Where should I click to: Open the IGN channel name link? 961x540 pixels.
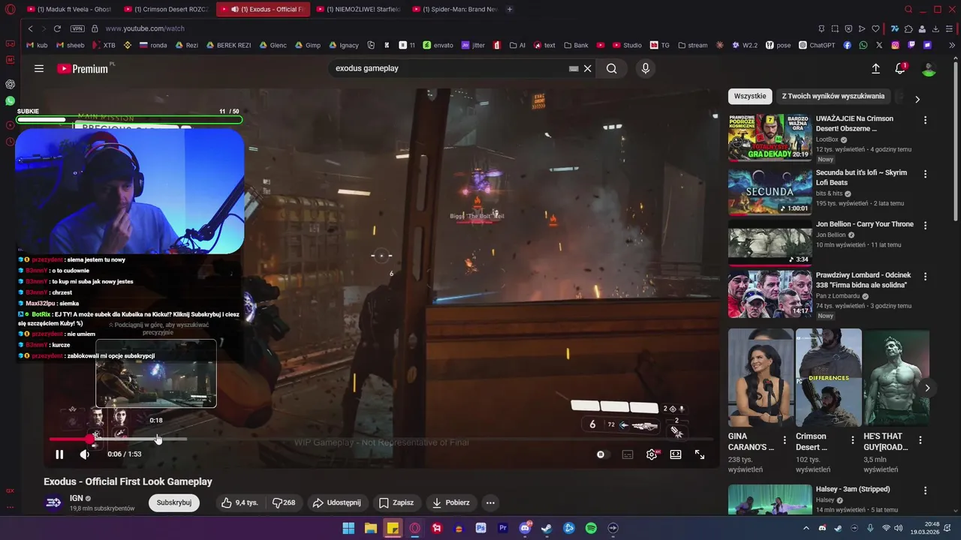pos(77,498)
